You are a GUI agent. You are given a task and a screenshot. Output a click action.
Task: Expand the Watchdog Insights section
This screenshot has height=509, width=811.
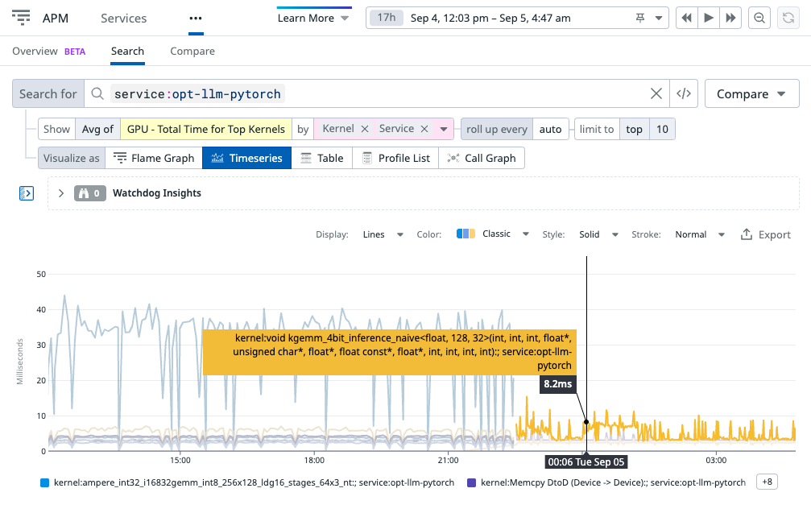[61, 193]
